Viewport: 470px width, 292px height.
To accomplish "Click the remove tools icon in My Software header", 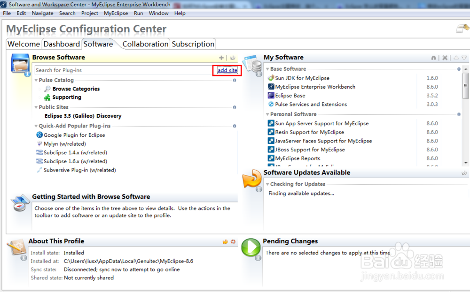I will 445,58.
